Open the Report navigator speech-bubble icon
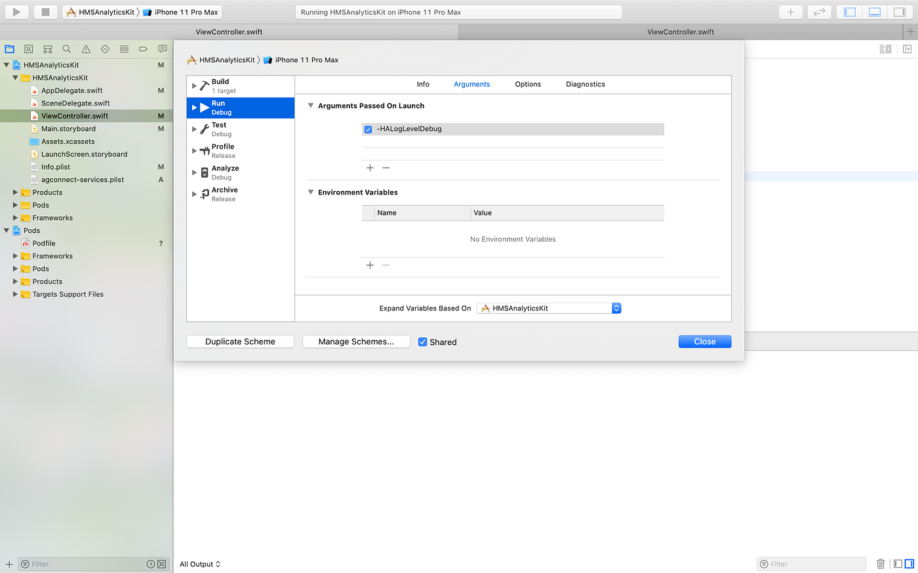Viewport: 918px width, 573px height. click(x=162, y=49)
